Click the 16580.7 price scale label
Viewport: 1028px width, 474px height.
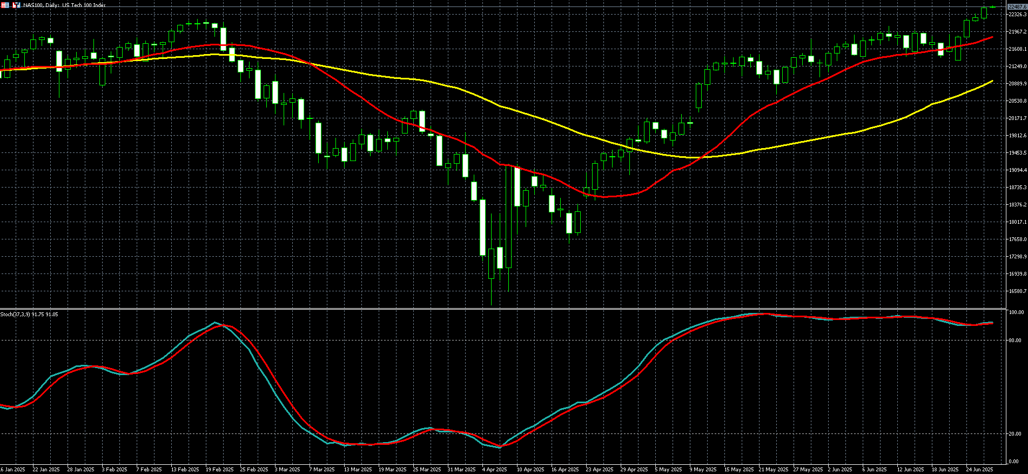[1017, 291]
